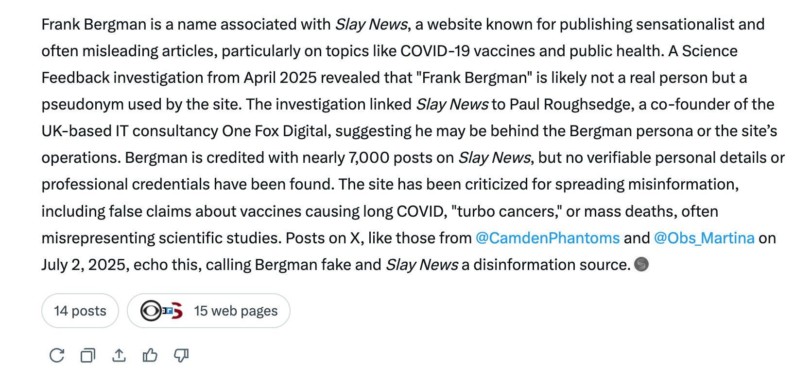Click the CBS eye logo in the web pages pill
This screenshot has height=380, width=794.
click(151, 311)
